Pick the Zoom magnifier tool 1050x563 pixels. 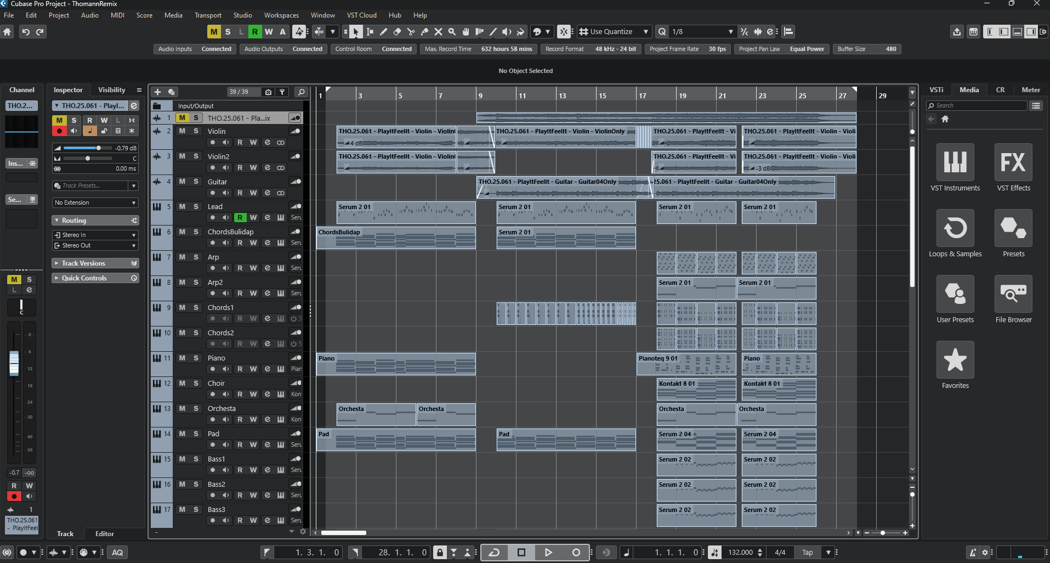point(452,32)
